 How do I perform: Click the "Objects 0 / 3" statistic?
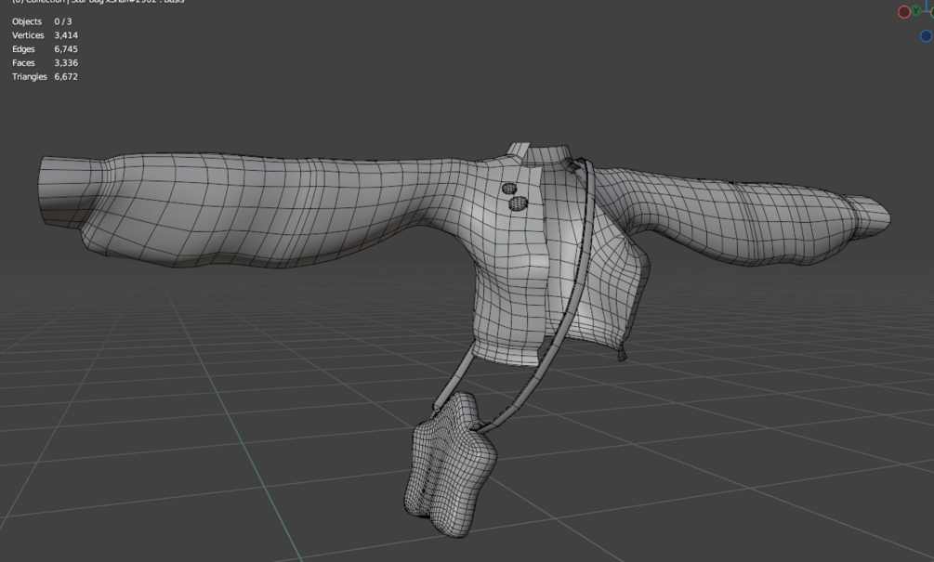coord(42,21)
